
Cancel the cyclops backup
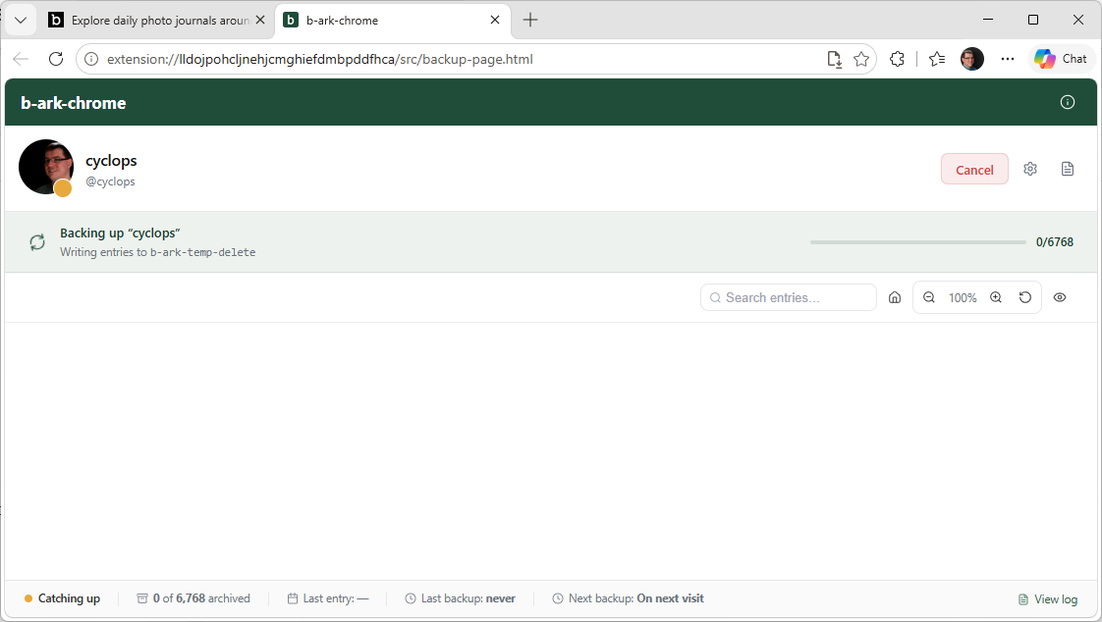click(x=974, y=169)
